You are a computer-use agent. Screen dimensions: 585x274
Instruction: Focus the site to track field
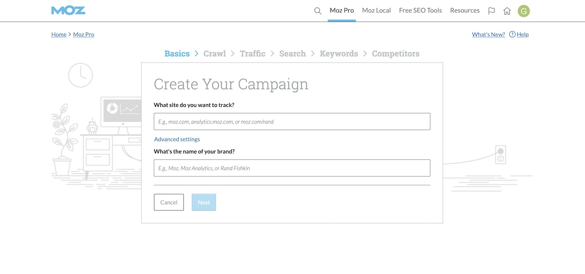click(292, 121)
